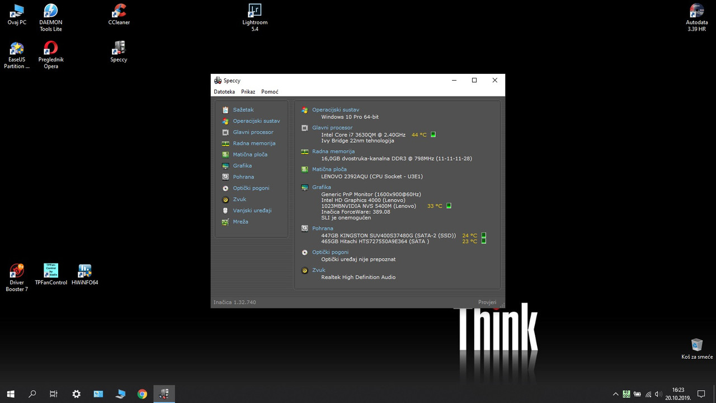Show hidden system tray icons

[616, 394]
